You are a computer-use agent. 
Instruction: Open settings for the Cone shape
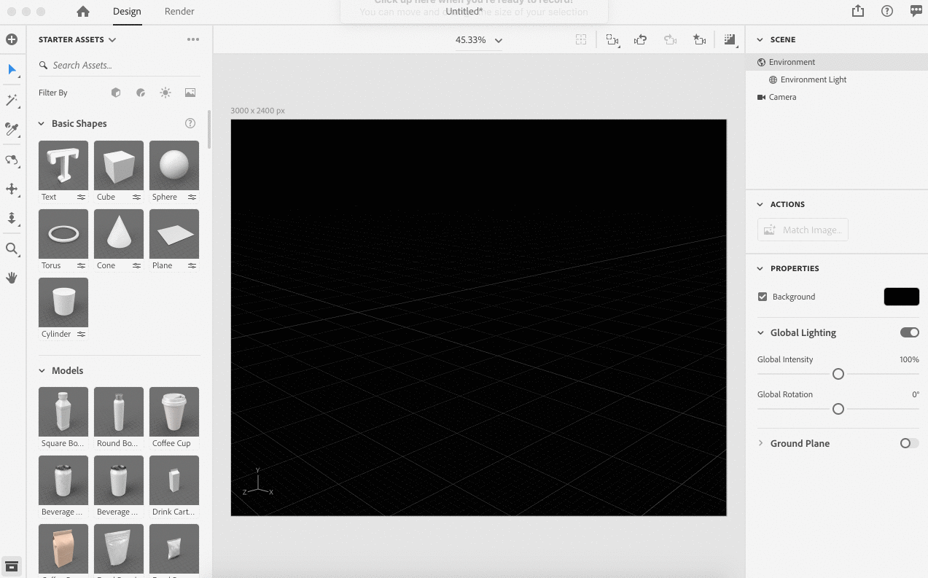pyautogui.click(x=136, y=265)
